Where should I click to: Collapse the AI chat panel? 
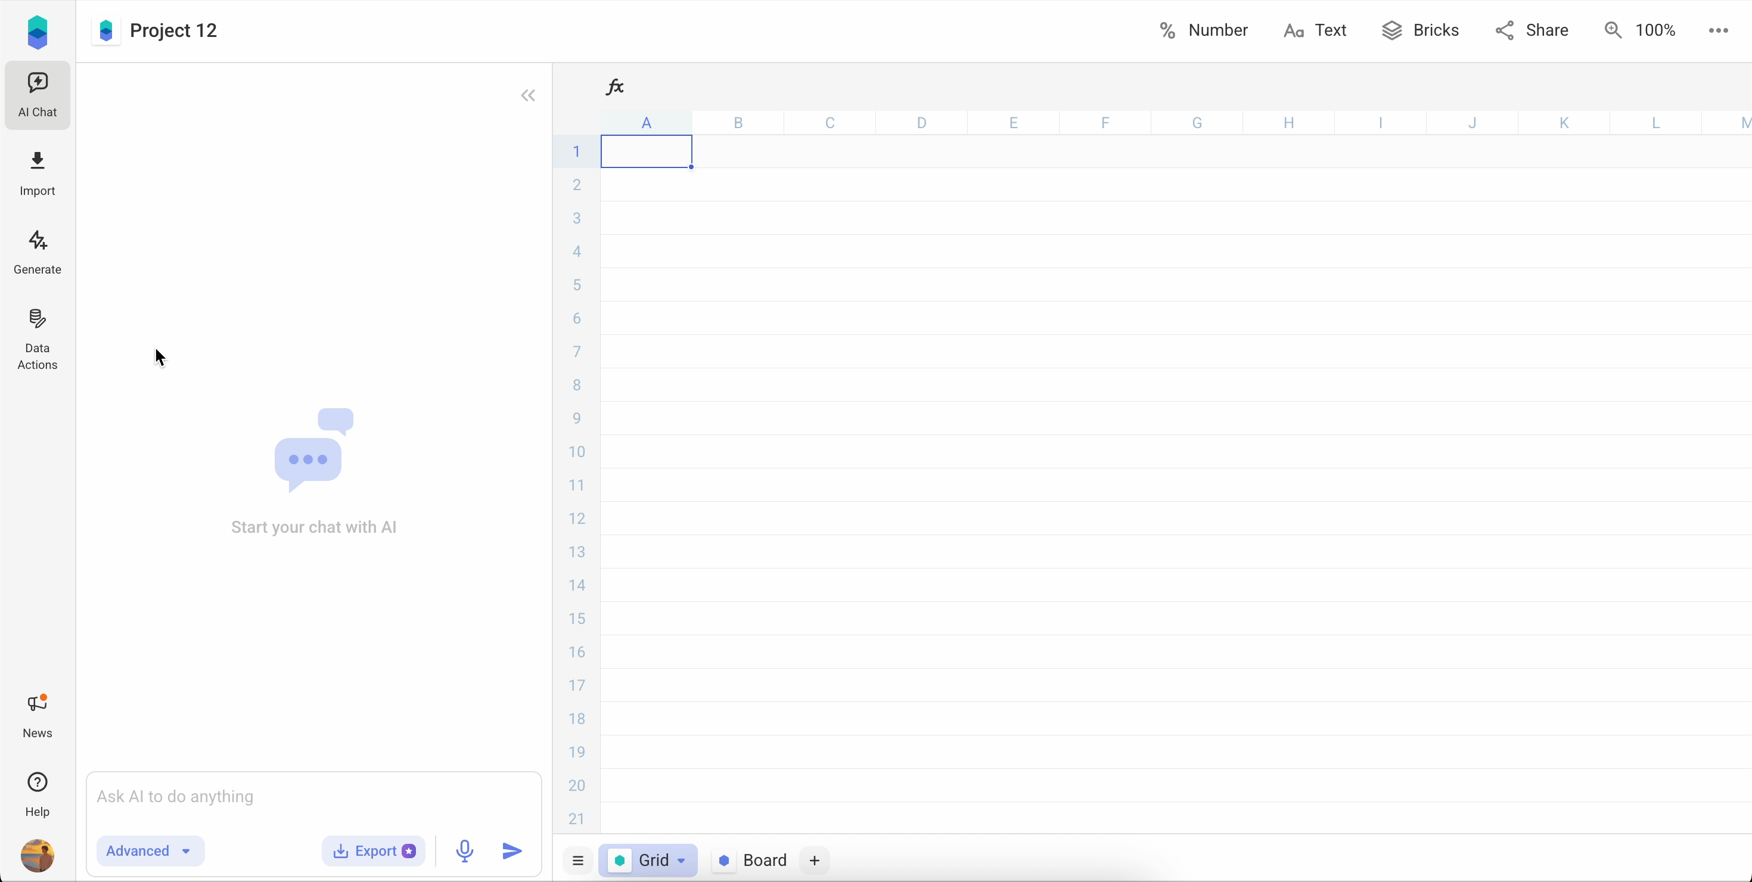click(528, 95)
